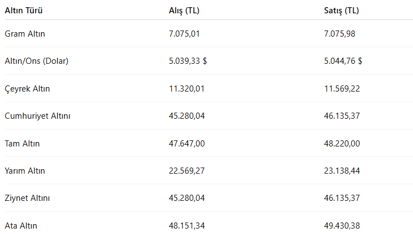Click Çeyrek Altın selling price 11.569,22
Screen dimensions: 413x248
342,89
